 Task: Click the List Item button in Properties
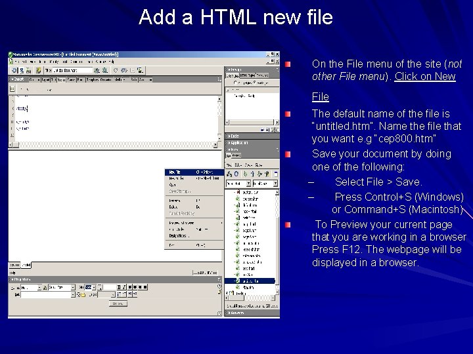point(118,304)
